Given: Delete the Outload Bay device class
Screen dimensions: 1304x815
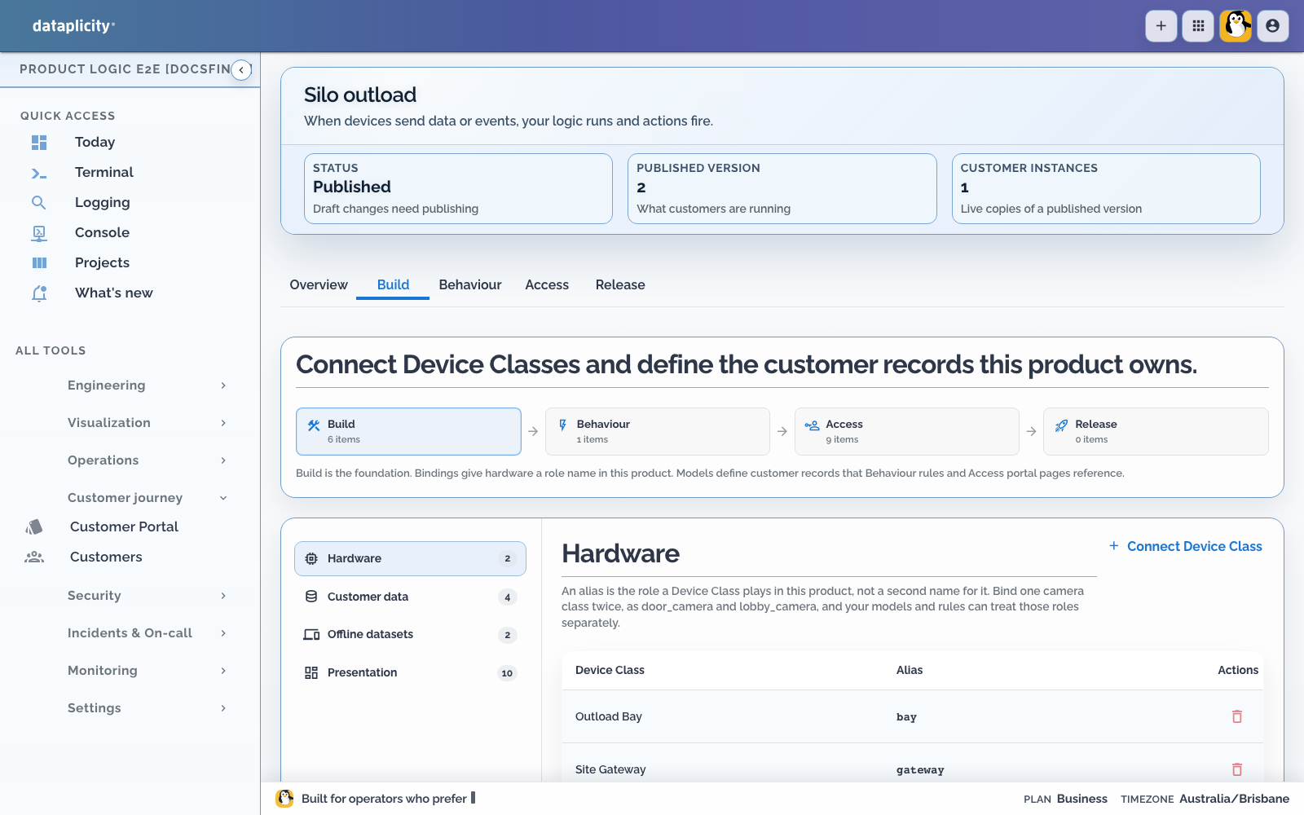Looking at the screenshot, I should point(1237,716).
